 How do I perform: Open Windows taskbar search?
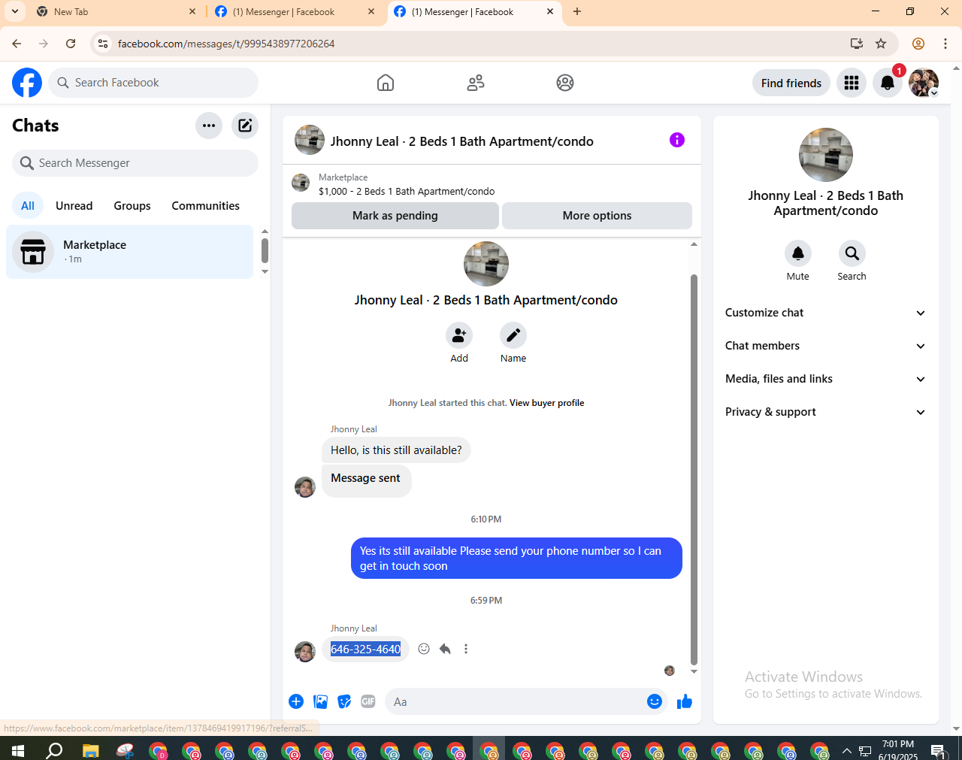pos(54,750)
